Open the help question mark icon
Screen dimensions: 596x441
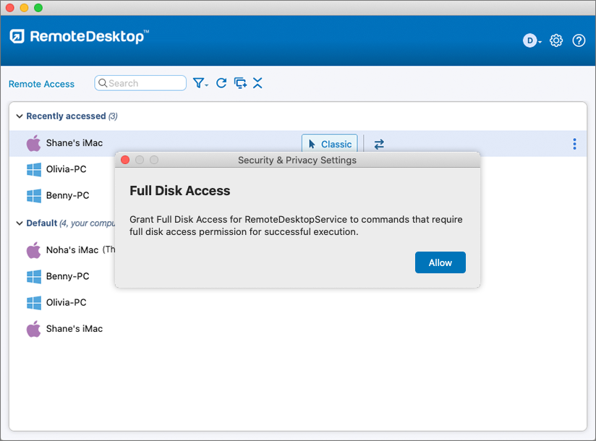(x=579, y=40)
